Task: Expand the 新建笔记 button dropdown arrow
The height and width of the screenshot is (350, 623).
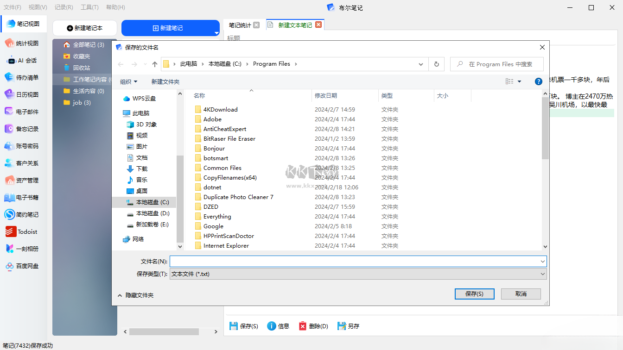Action: click(x=216, y=33)
